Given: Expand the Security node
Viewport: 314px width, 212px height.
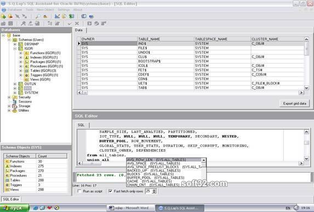Looking at the screenshot, I should coord(9,98).
